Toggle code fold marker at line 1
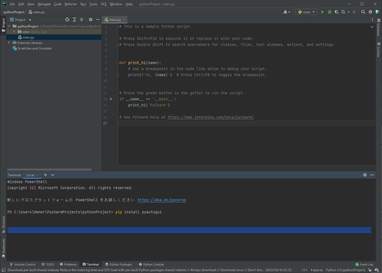This screenshot has width=382, height=273. [x=117, y=27]
